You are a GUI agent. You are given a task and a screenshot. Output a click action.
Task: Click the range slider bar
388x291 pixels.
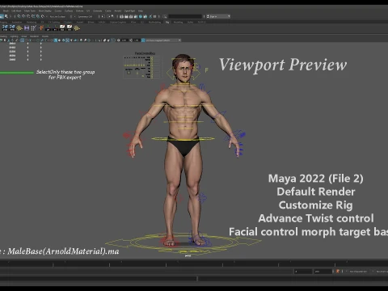point(147,272)
